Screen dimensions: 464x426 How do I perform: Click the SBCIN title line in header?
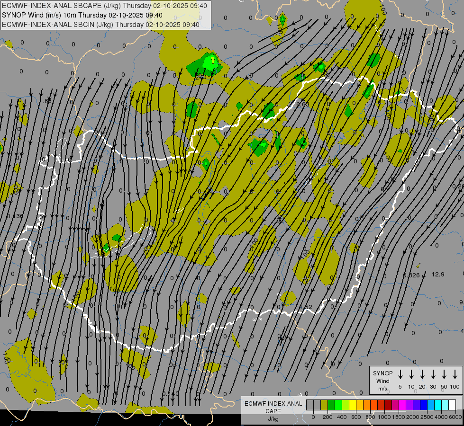[100, 24]
